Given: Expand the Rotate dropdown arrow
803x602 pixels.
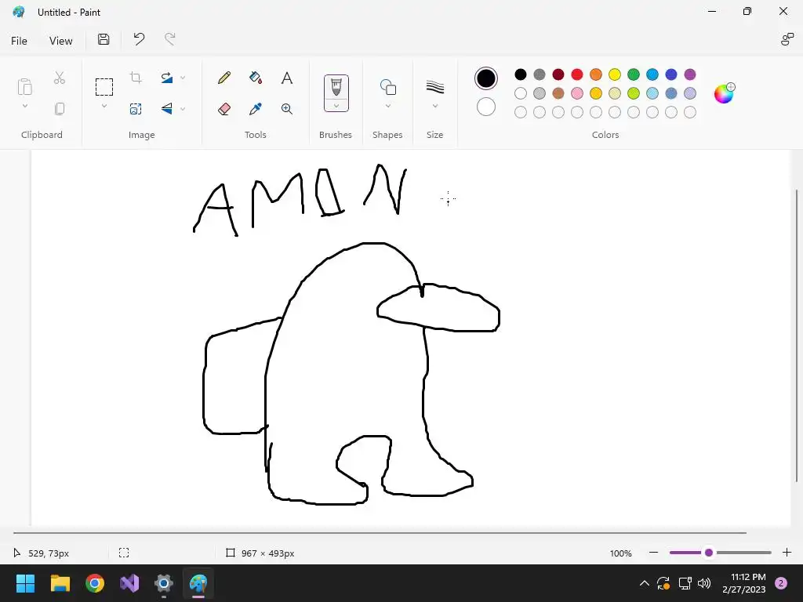Looking at the screenshot, I should [x=183, y=78].
